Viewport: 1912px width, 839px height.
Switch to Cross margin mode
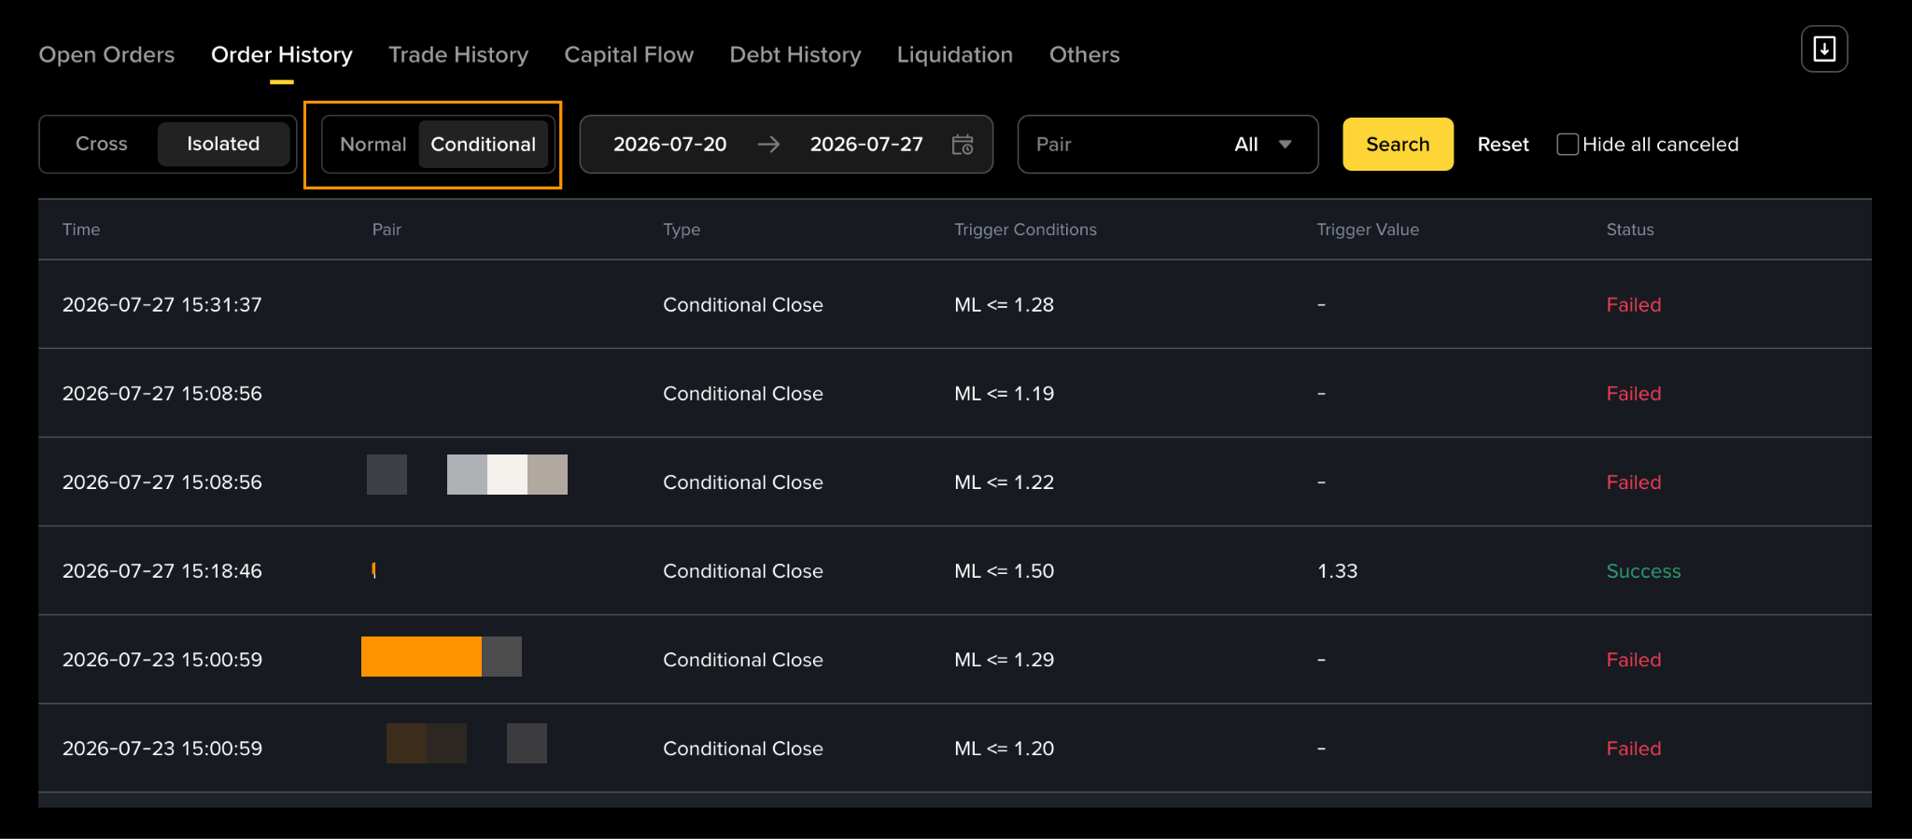coord(101,144)
